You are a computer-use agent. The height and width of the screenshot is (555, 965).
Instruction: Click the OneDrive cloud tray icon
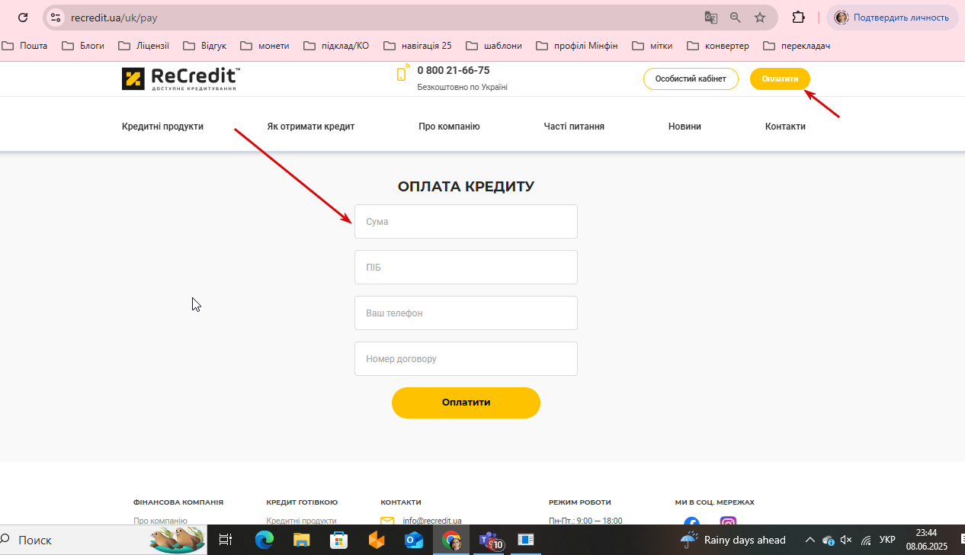tap(829, 540)
